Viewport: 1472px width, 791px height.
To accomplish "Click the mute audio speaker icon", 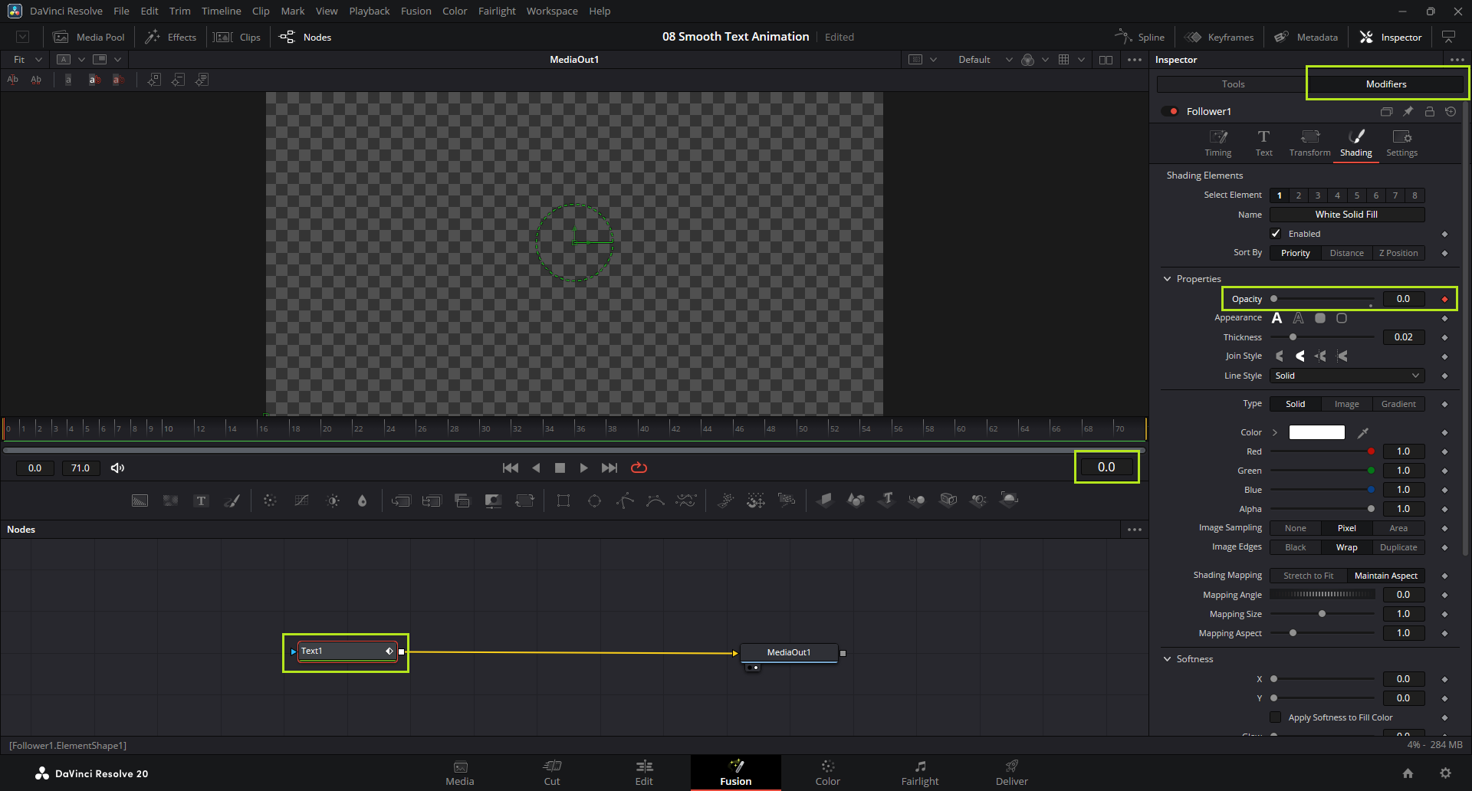I will point(117,468).
